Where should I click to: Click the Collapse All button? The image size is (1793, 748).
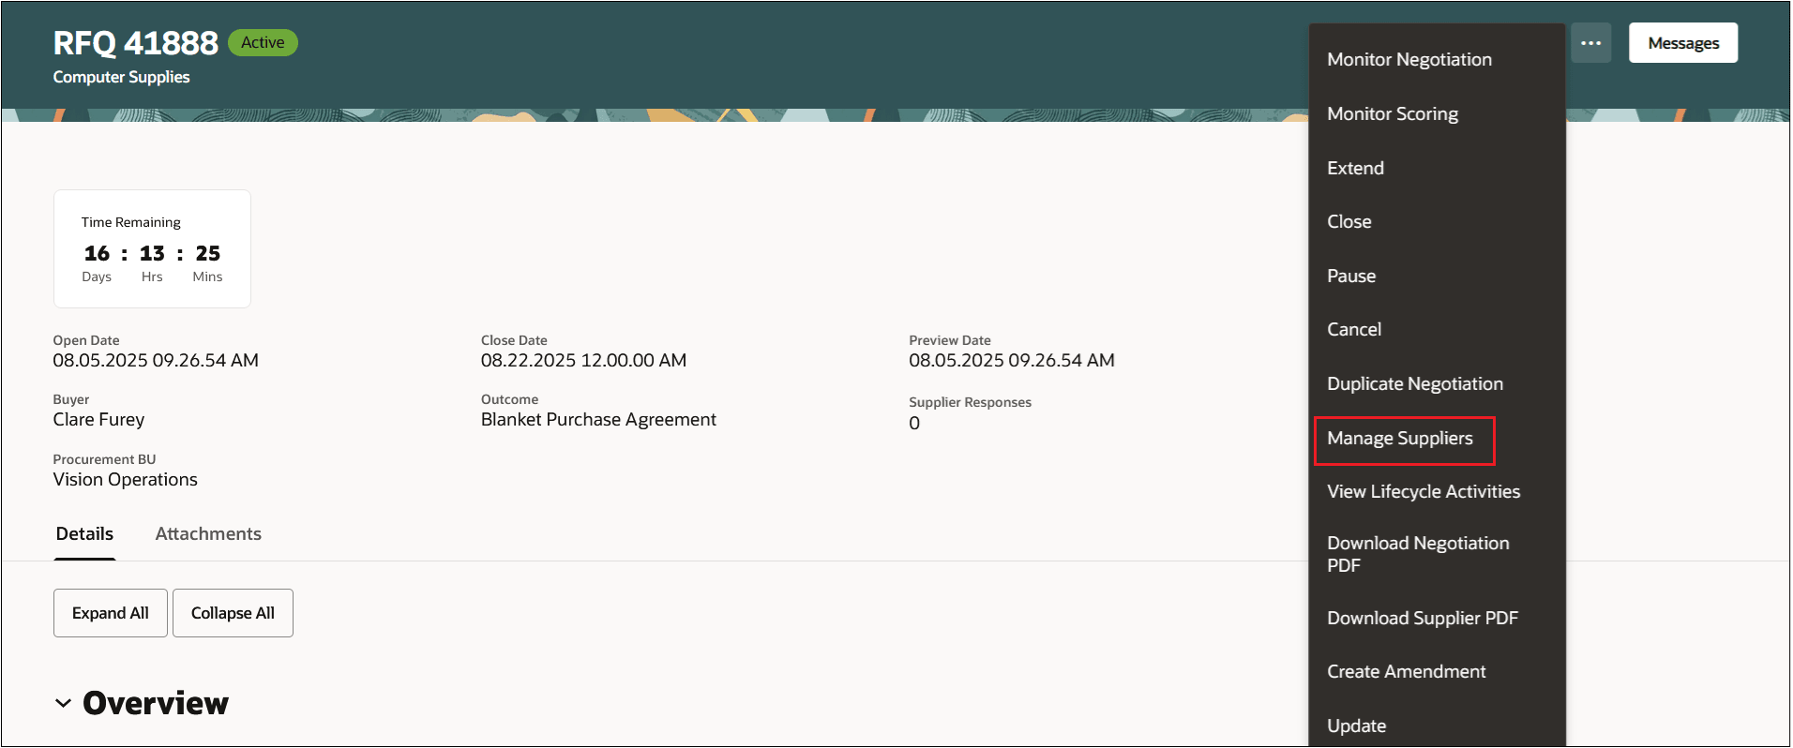233,613
